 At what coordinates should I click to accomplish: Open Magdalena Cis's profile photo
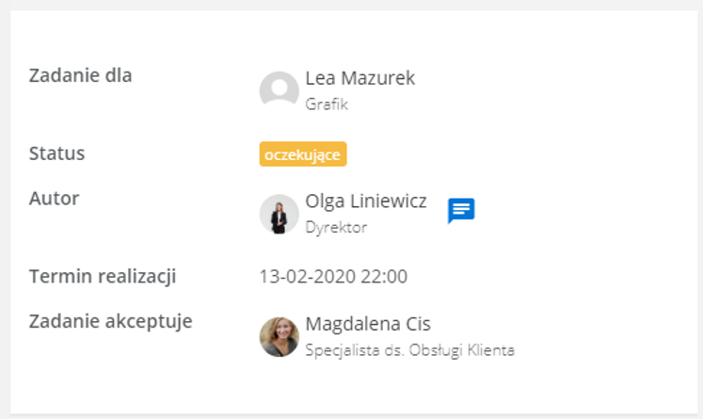tap(279, 336)
